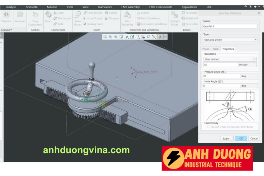The image size is (264, 176).
Task: Click the Zoom Out icon in the view toolbar
Action: pos(116,37)
